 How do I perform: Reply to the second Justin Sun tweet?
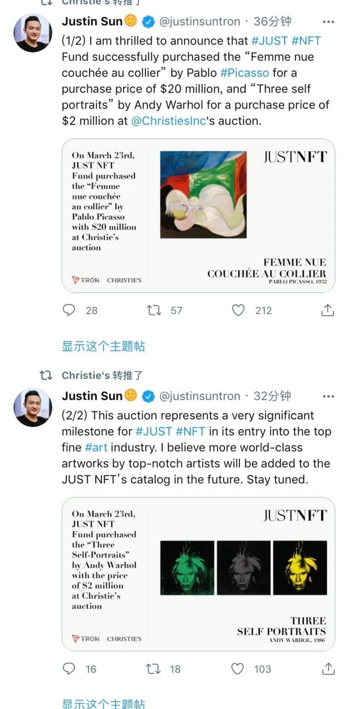pos(69,668)
